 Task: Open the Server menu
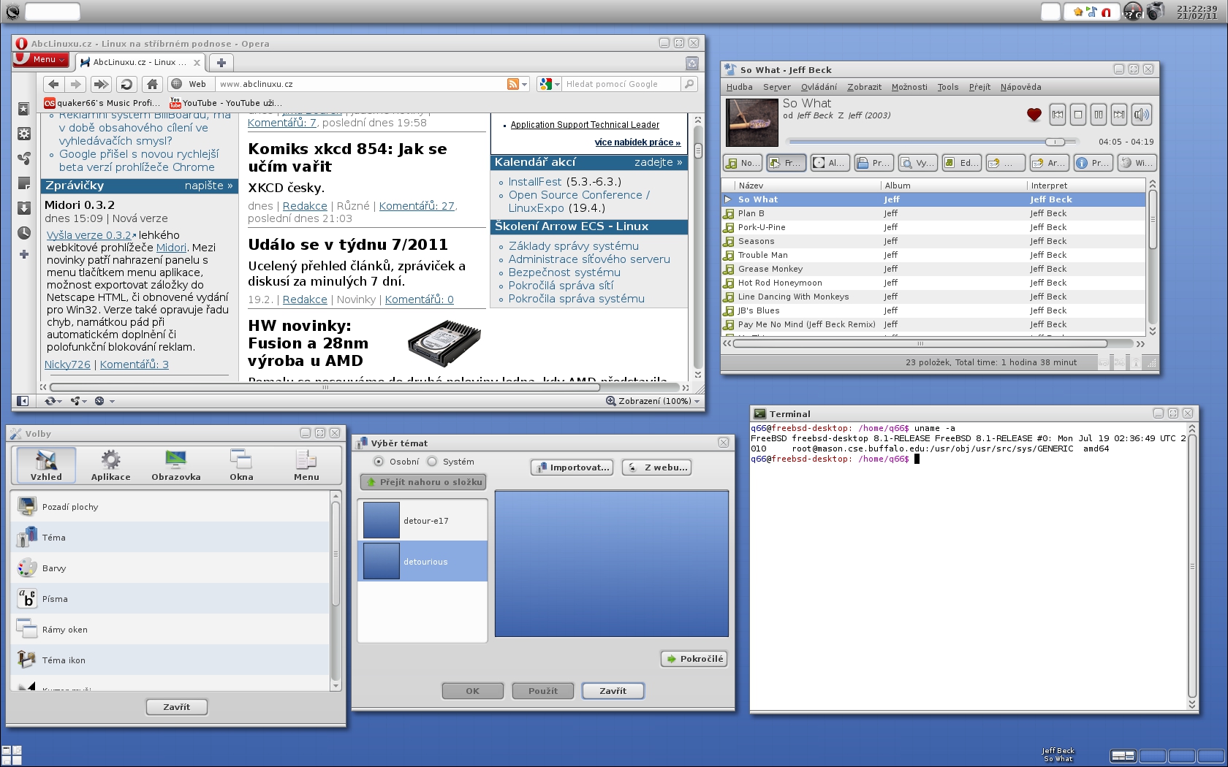click(x=776, y=87)
